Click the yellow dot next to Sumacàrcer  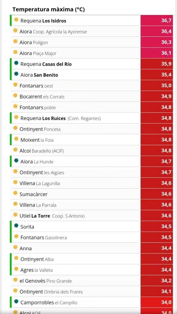click(x=15, y=193)
